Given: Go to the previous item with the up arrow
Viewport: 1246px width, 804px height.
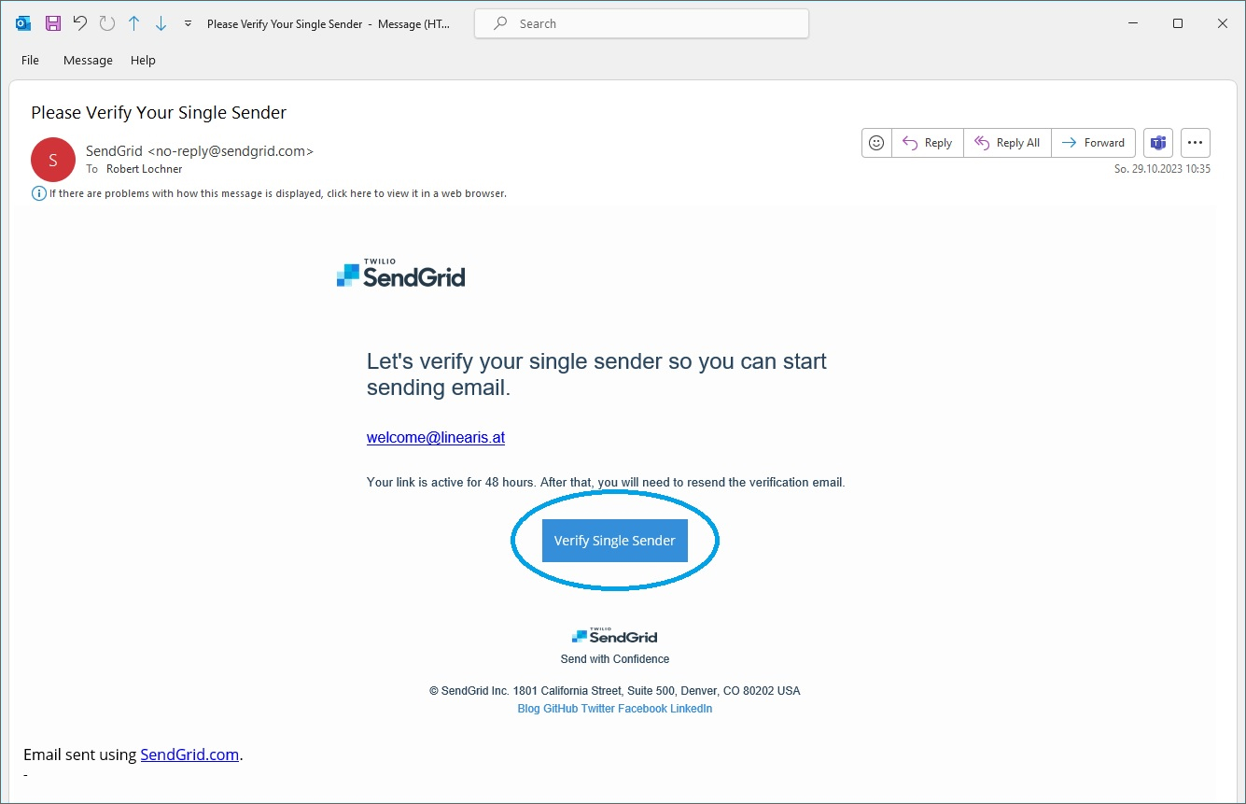Looking at the screenshot, I should 134,23.
